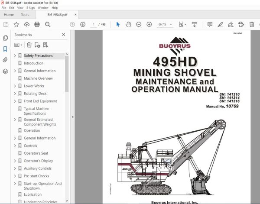Open bookmark options menu dropdown

tap(18, 45)
